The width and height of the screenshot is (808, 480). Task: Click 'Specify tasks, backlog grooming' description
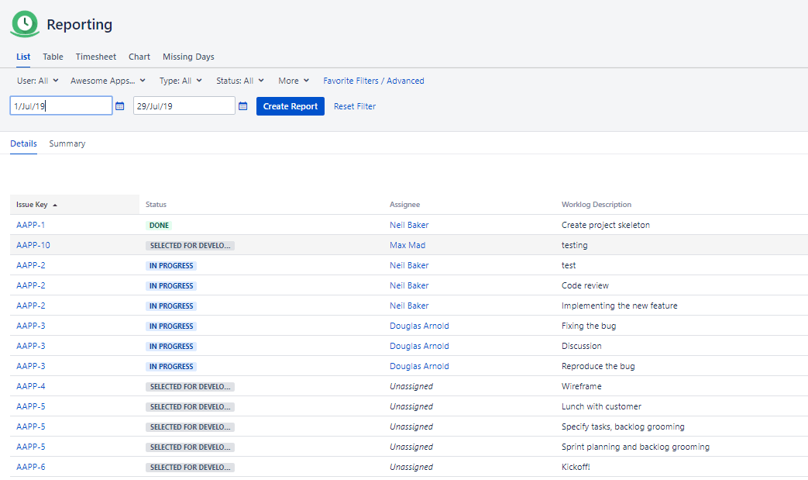pos(623,427)
